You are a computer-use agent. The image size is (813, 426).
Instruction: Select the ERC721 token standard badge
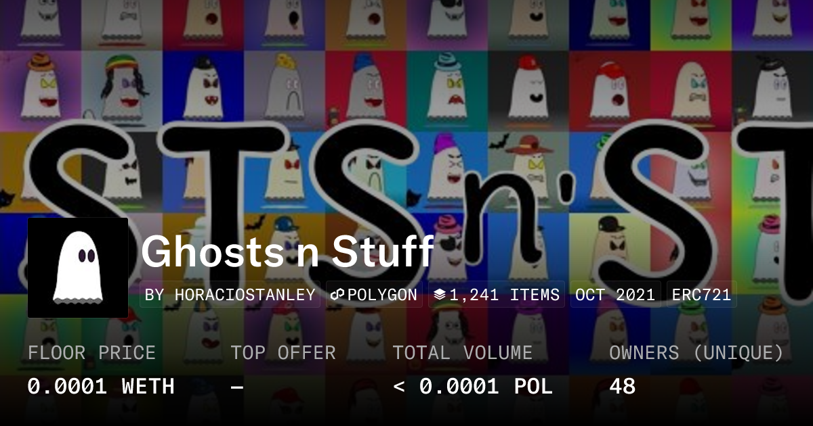click(702, 295)
